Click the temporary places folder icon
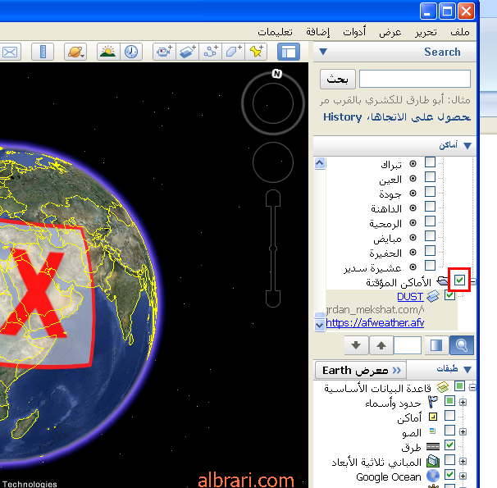Viewport: 497px width, 488px height. pos(442,280)
